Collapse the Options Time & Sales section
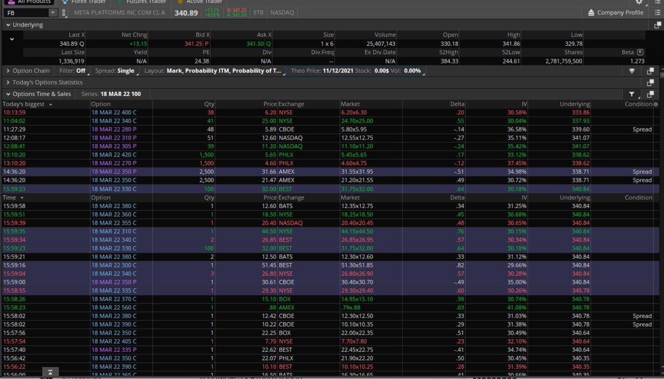 coord(8,94)
